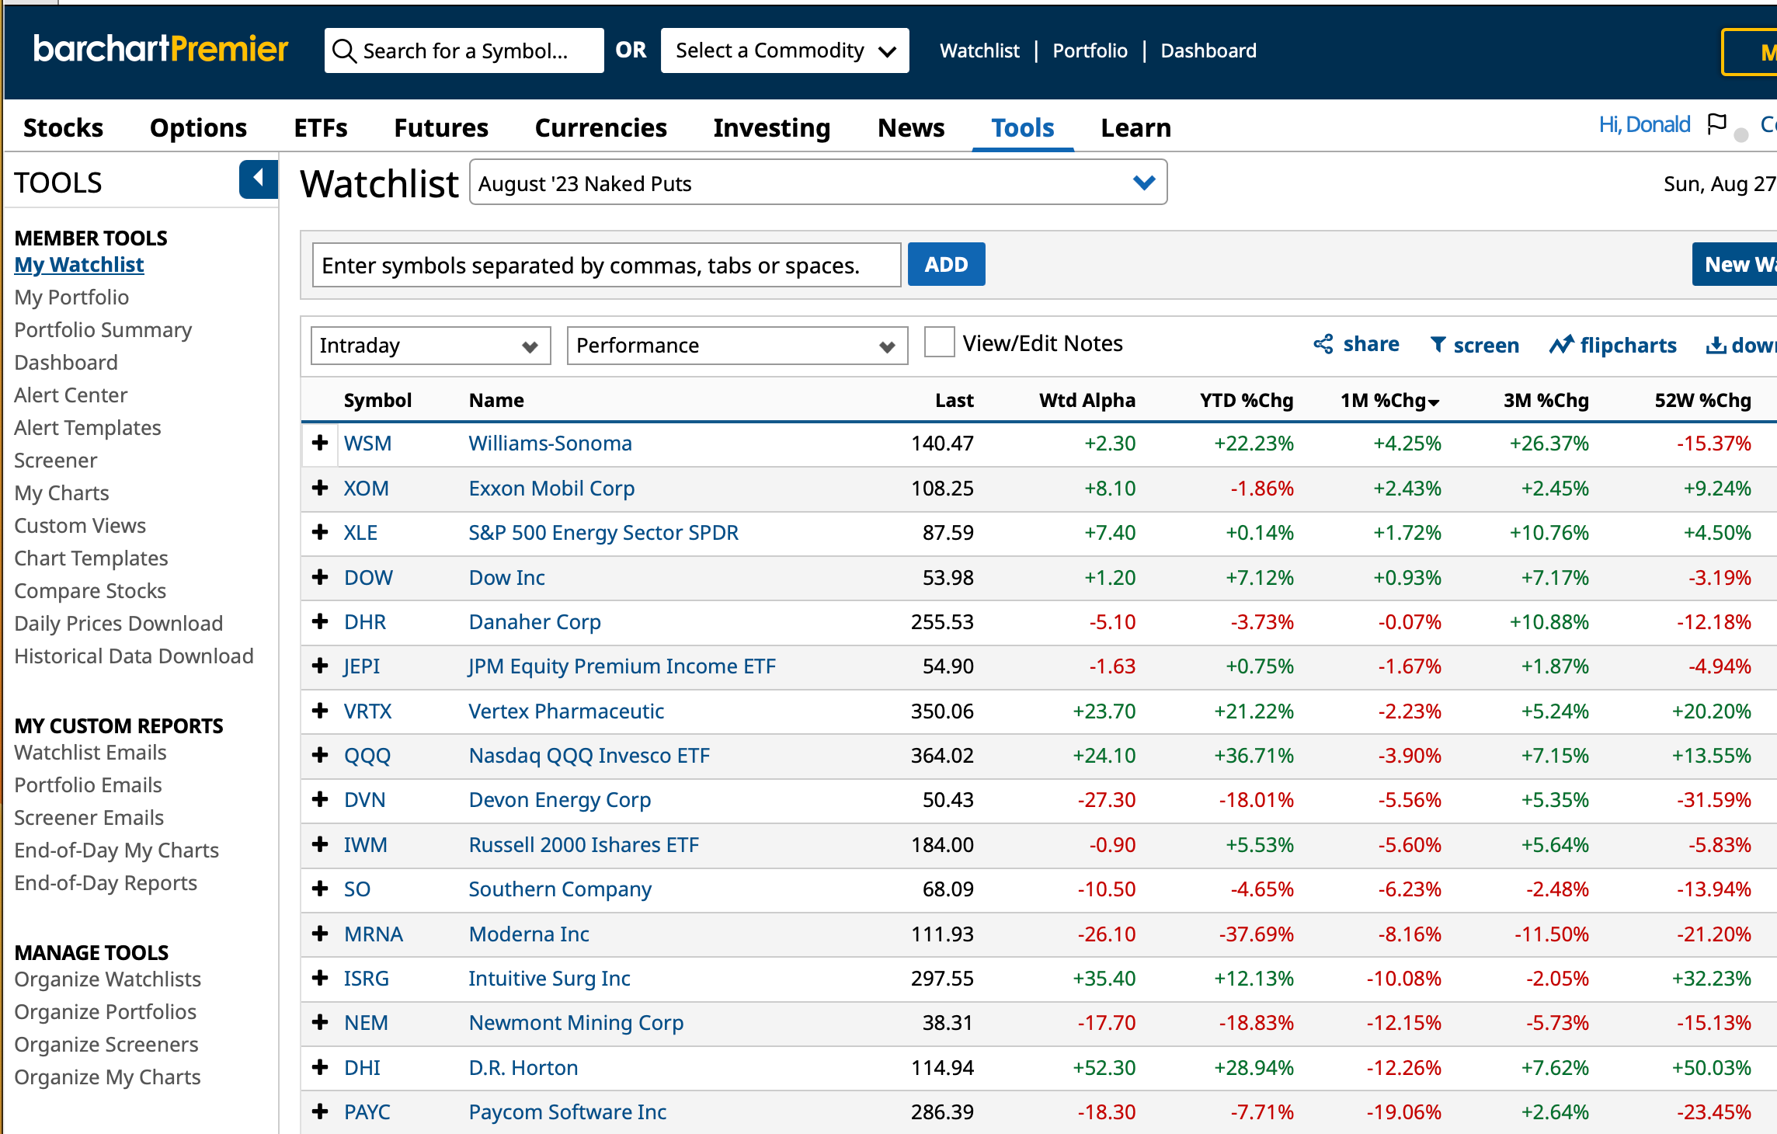The height and width of the screenshot is (1134, 1777).
Task: Click the flag icon next to Hi, Donald
Action: pyautogui.click(x=1716, y=124)
